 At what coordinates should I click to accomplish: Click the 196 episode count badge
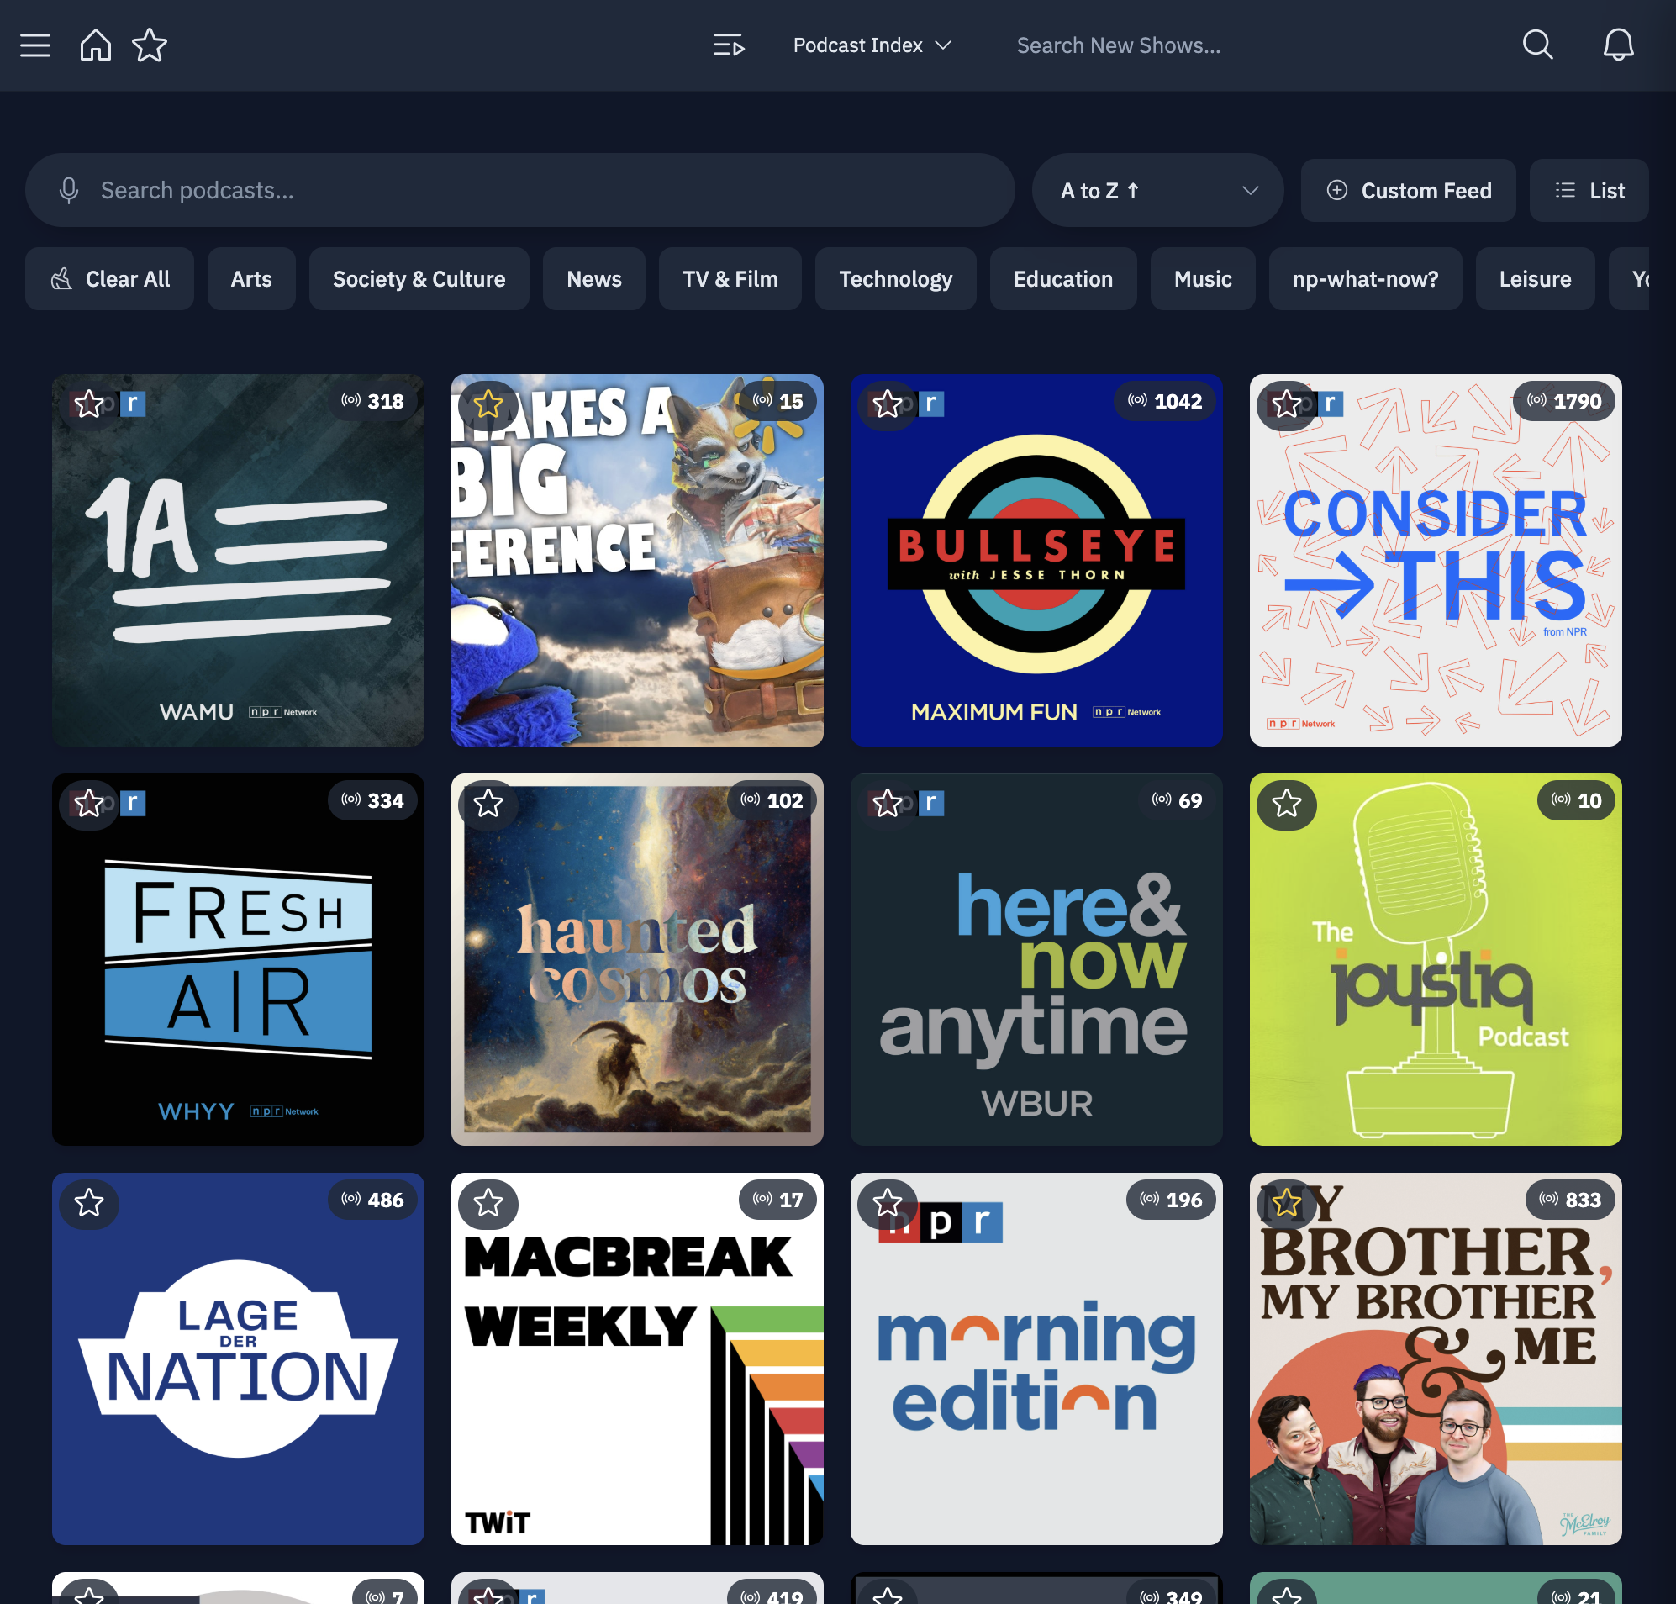click(1171, 1200)
